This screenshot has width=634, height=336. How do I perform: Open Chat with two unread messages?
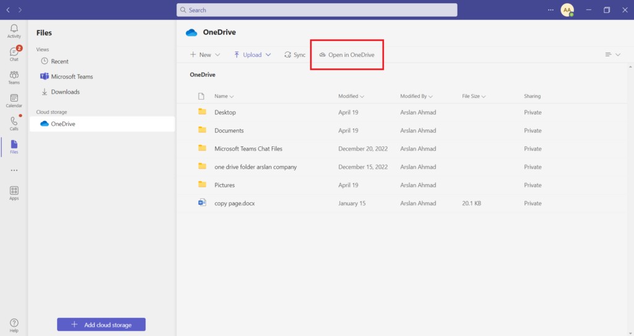click(14, 54)
